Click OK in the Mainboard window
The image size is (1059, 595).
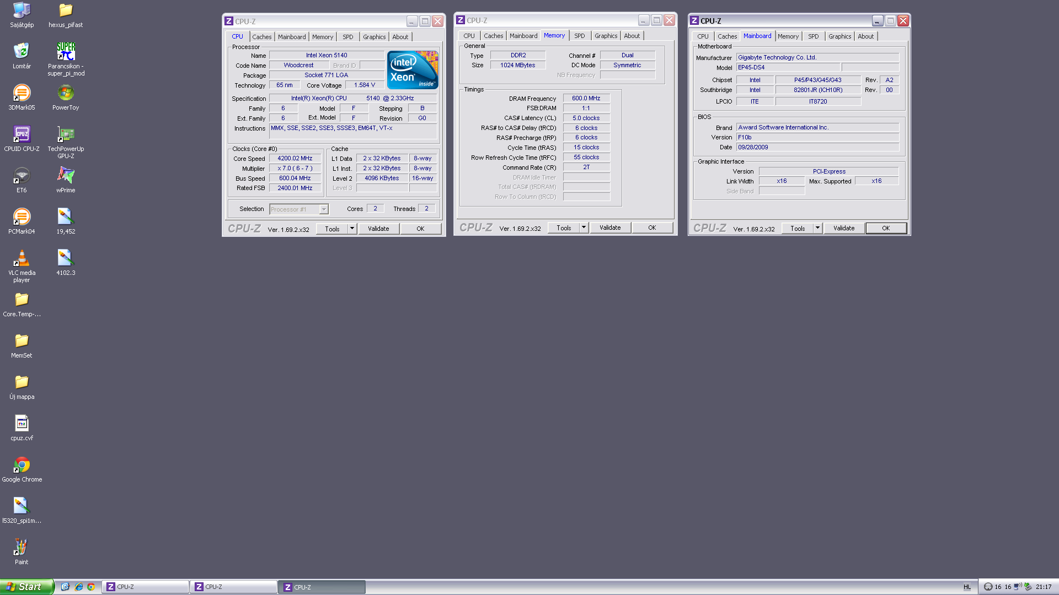point(886,228)
